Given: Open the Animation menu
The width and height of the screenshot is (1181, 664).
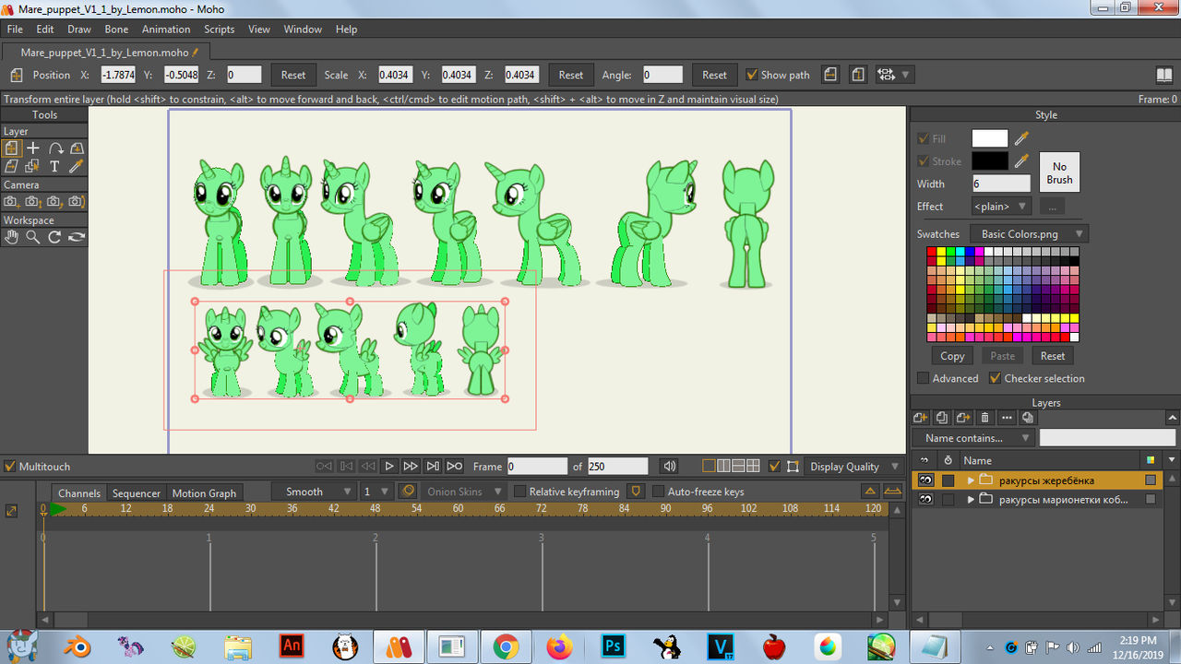Looking at the screenshot, I should click(165, 30).
